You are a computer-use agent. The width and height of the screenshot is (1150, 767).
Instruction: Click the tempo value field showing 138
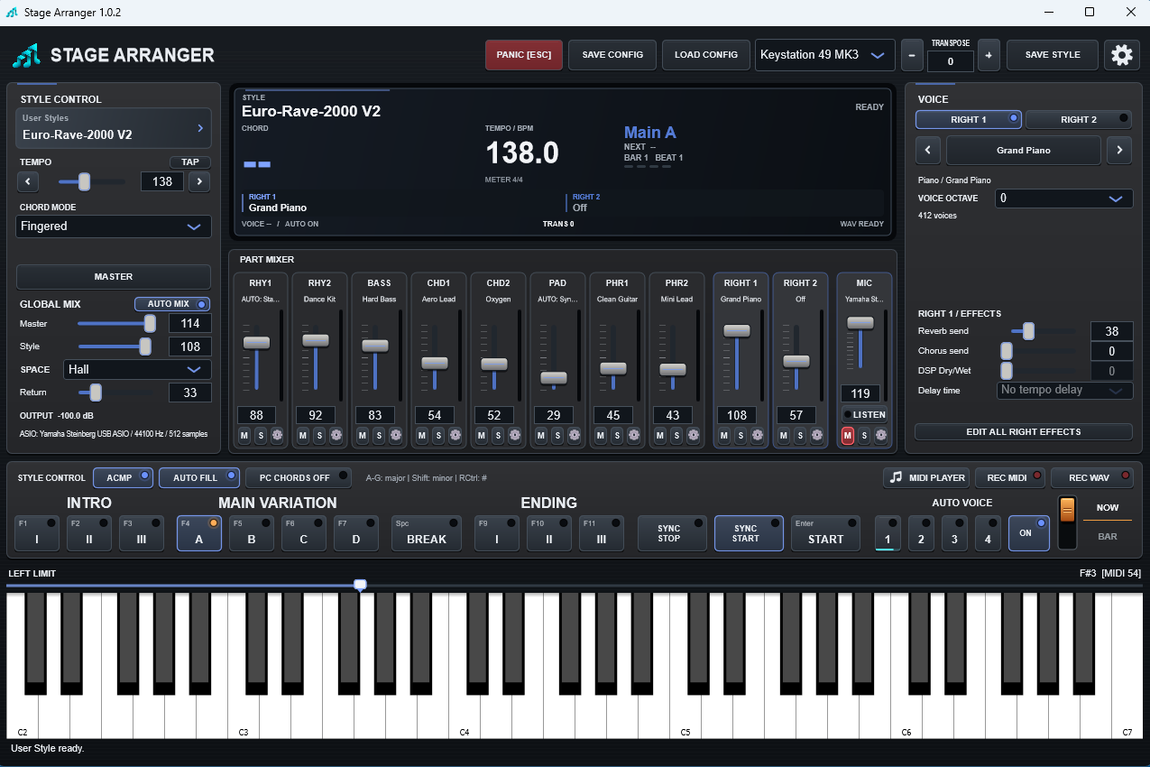click(x=162, y=181)
